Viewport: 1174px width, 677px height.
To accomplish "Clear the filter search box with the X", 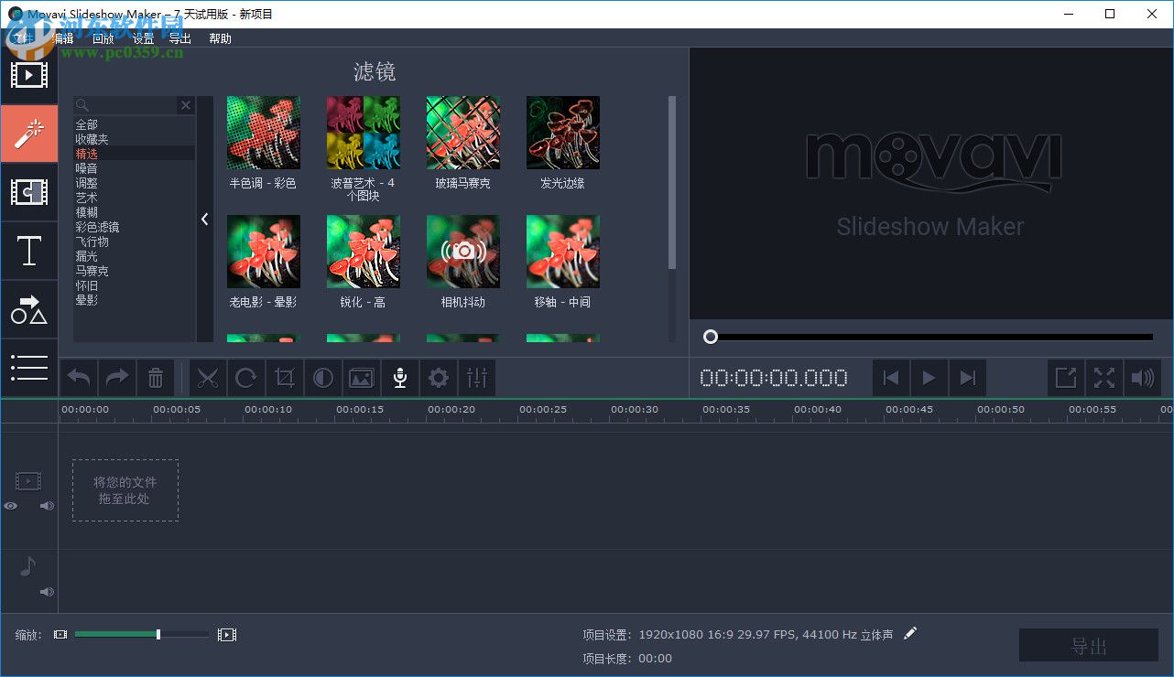I will (185, 105).
